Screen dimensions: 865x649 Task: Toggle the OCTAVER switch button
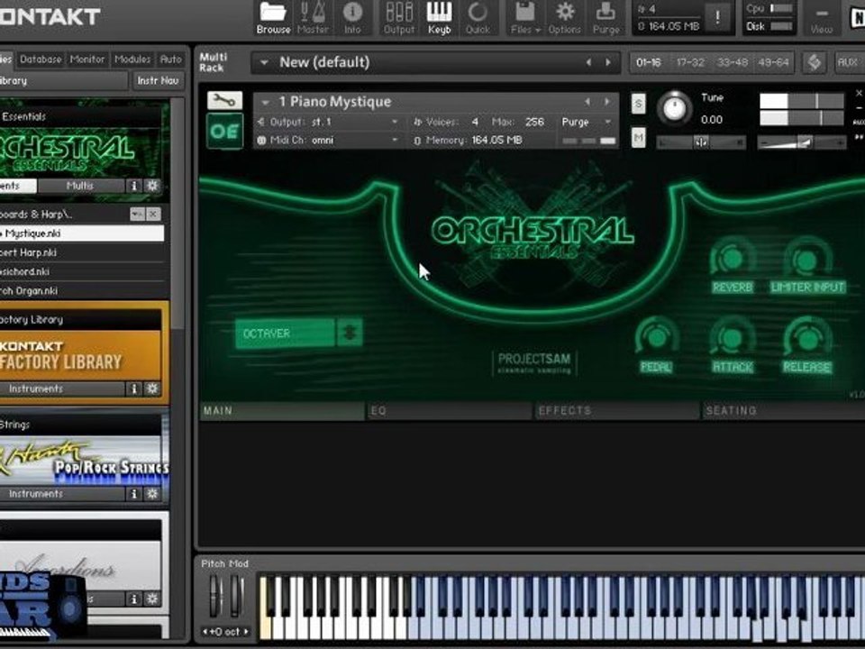click(350, 333)
